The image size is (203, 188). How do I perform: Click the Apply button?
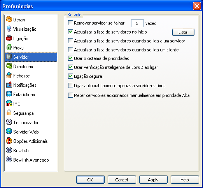[153, 180]
